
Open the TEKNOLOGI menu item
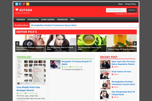62,20
